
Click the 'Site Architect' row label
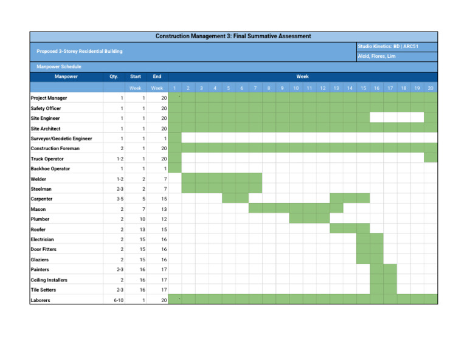tap(46, 129)
